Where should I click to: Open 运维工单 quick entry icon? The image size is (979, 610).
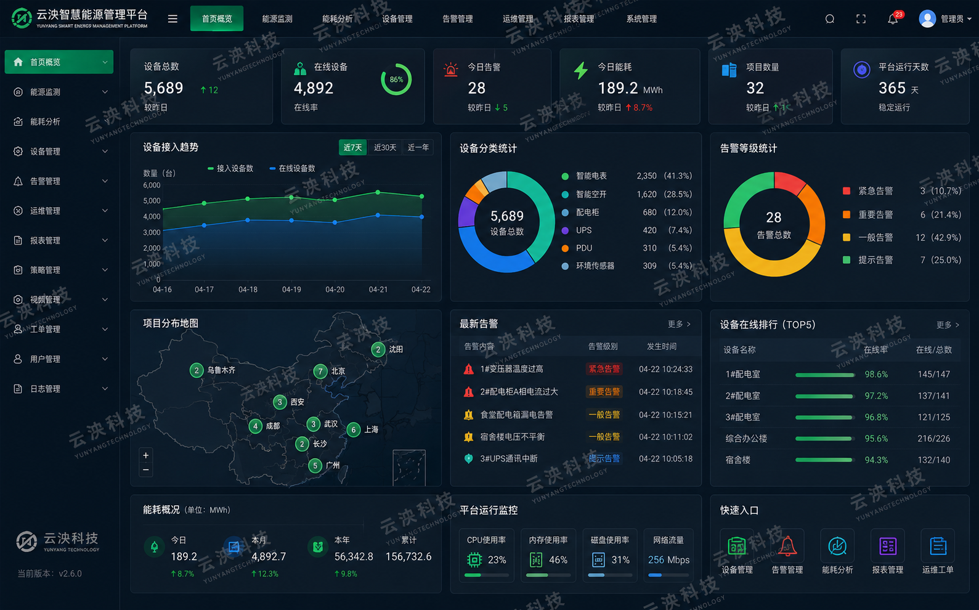[x=938, y=545]
